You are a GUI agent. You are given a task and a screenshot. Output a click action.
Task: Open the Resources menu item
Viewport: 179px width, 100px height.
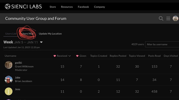pyautogui.click(x=67, y=7)
